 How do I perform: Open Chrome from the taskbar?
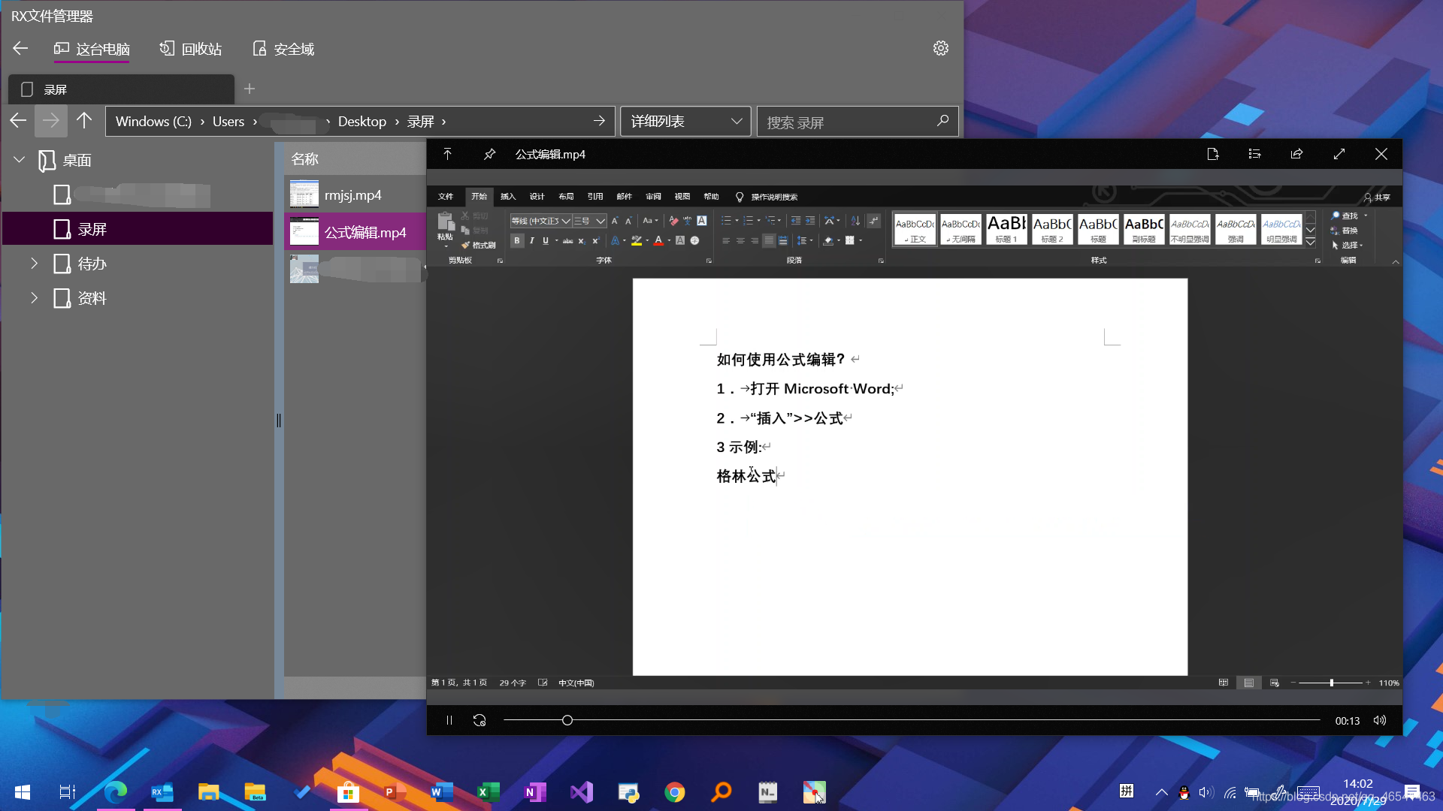pos(675,792)
